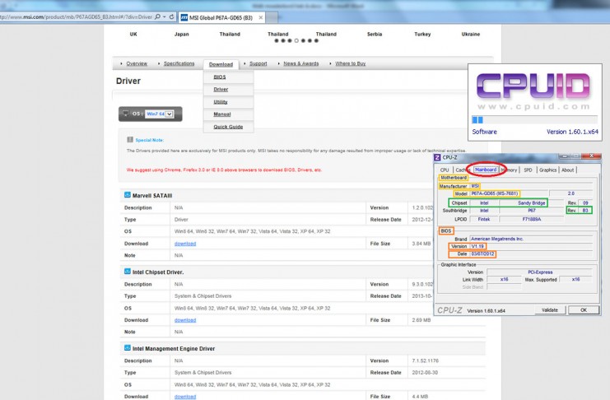Screen dimensions: 610x400
Task: Open the Download menu tab
Action: [x=221, y=64]
